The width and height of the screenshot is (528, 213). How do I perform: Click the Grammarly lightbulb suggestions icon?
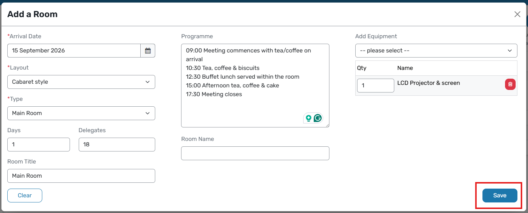pyautogui.click(x=309, y=118)
